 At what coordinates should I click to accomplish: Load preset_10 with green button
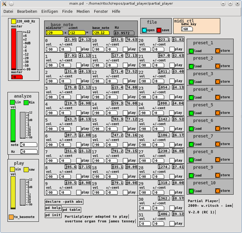(x=191, y=191)
